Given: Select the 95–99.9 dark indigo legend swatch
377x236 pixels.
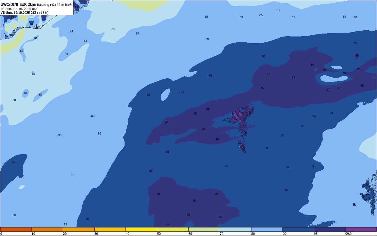Looking at the screenshot, I should tap(330, 229).
